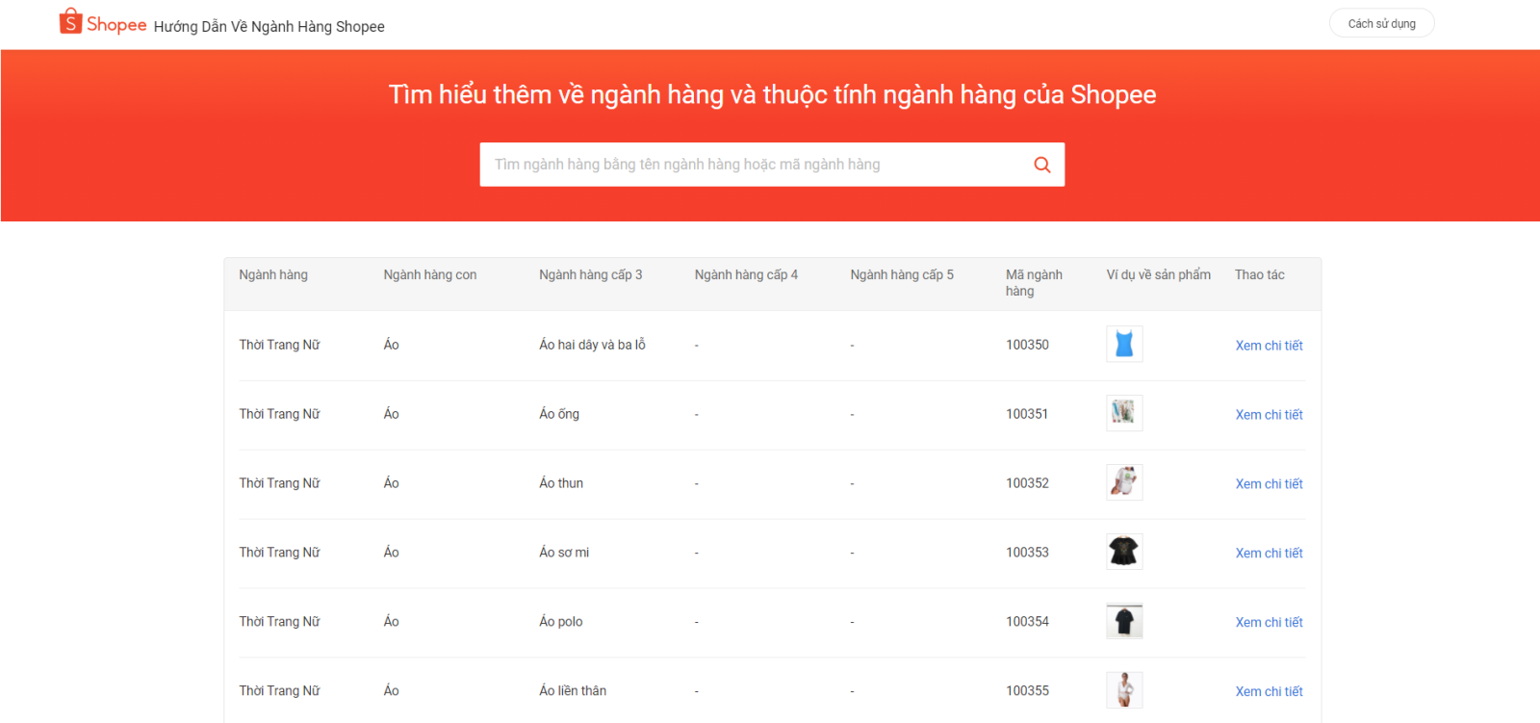Open Áo liền thân product thumbnail
Screen dimensions: 1540x723
1124,690
